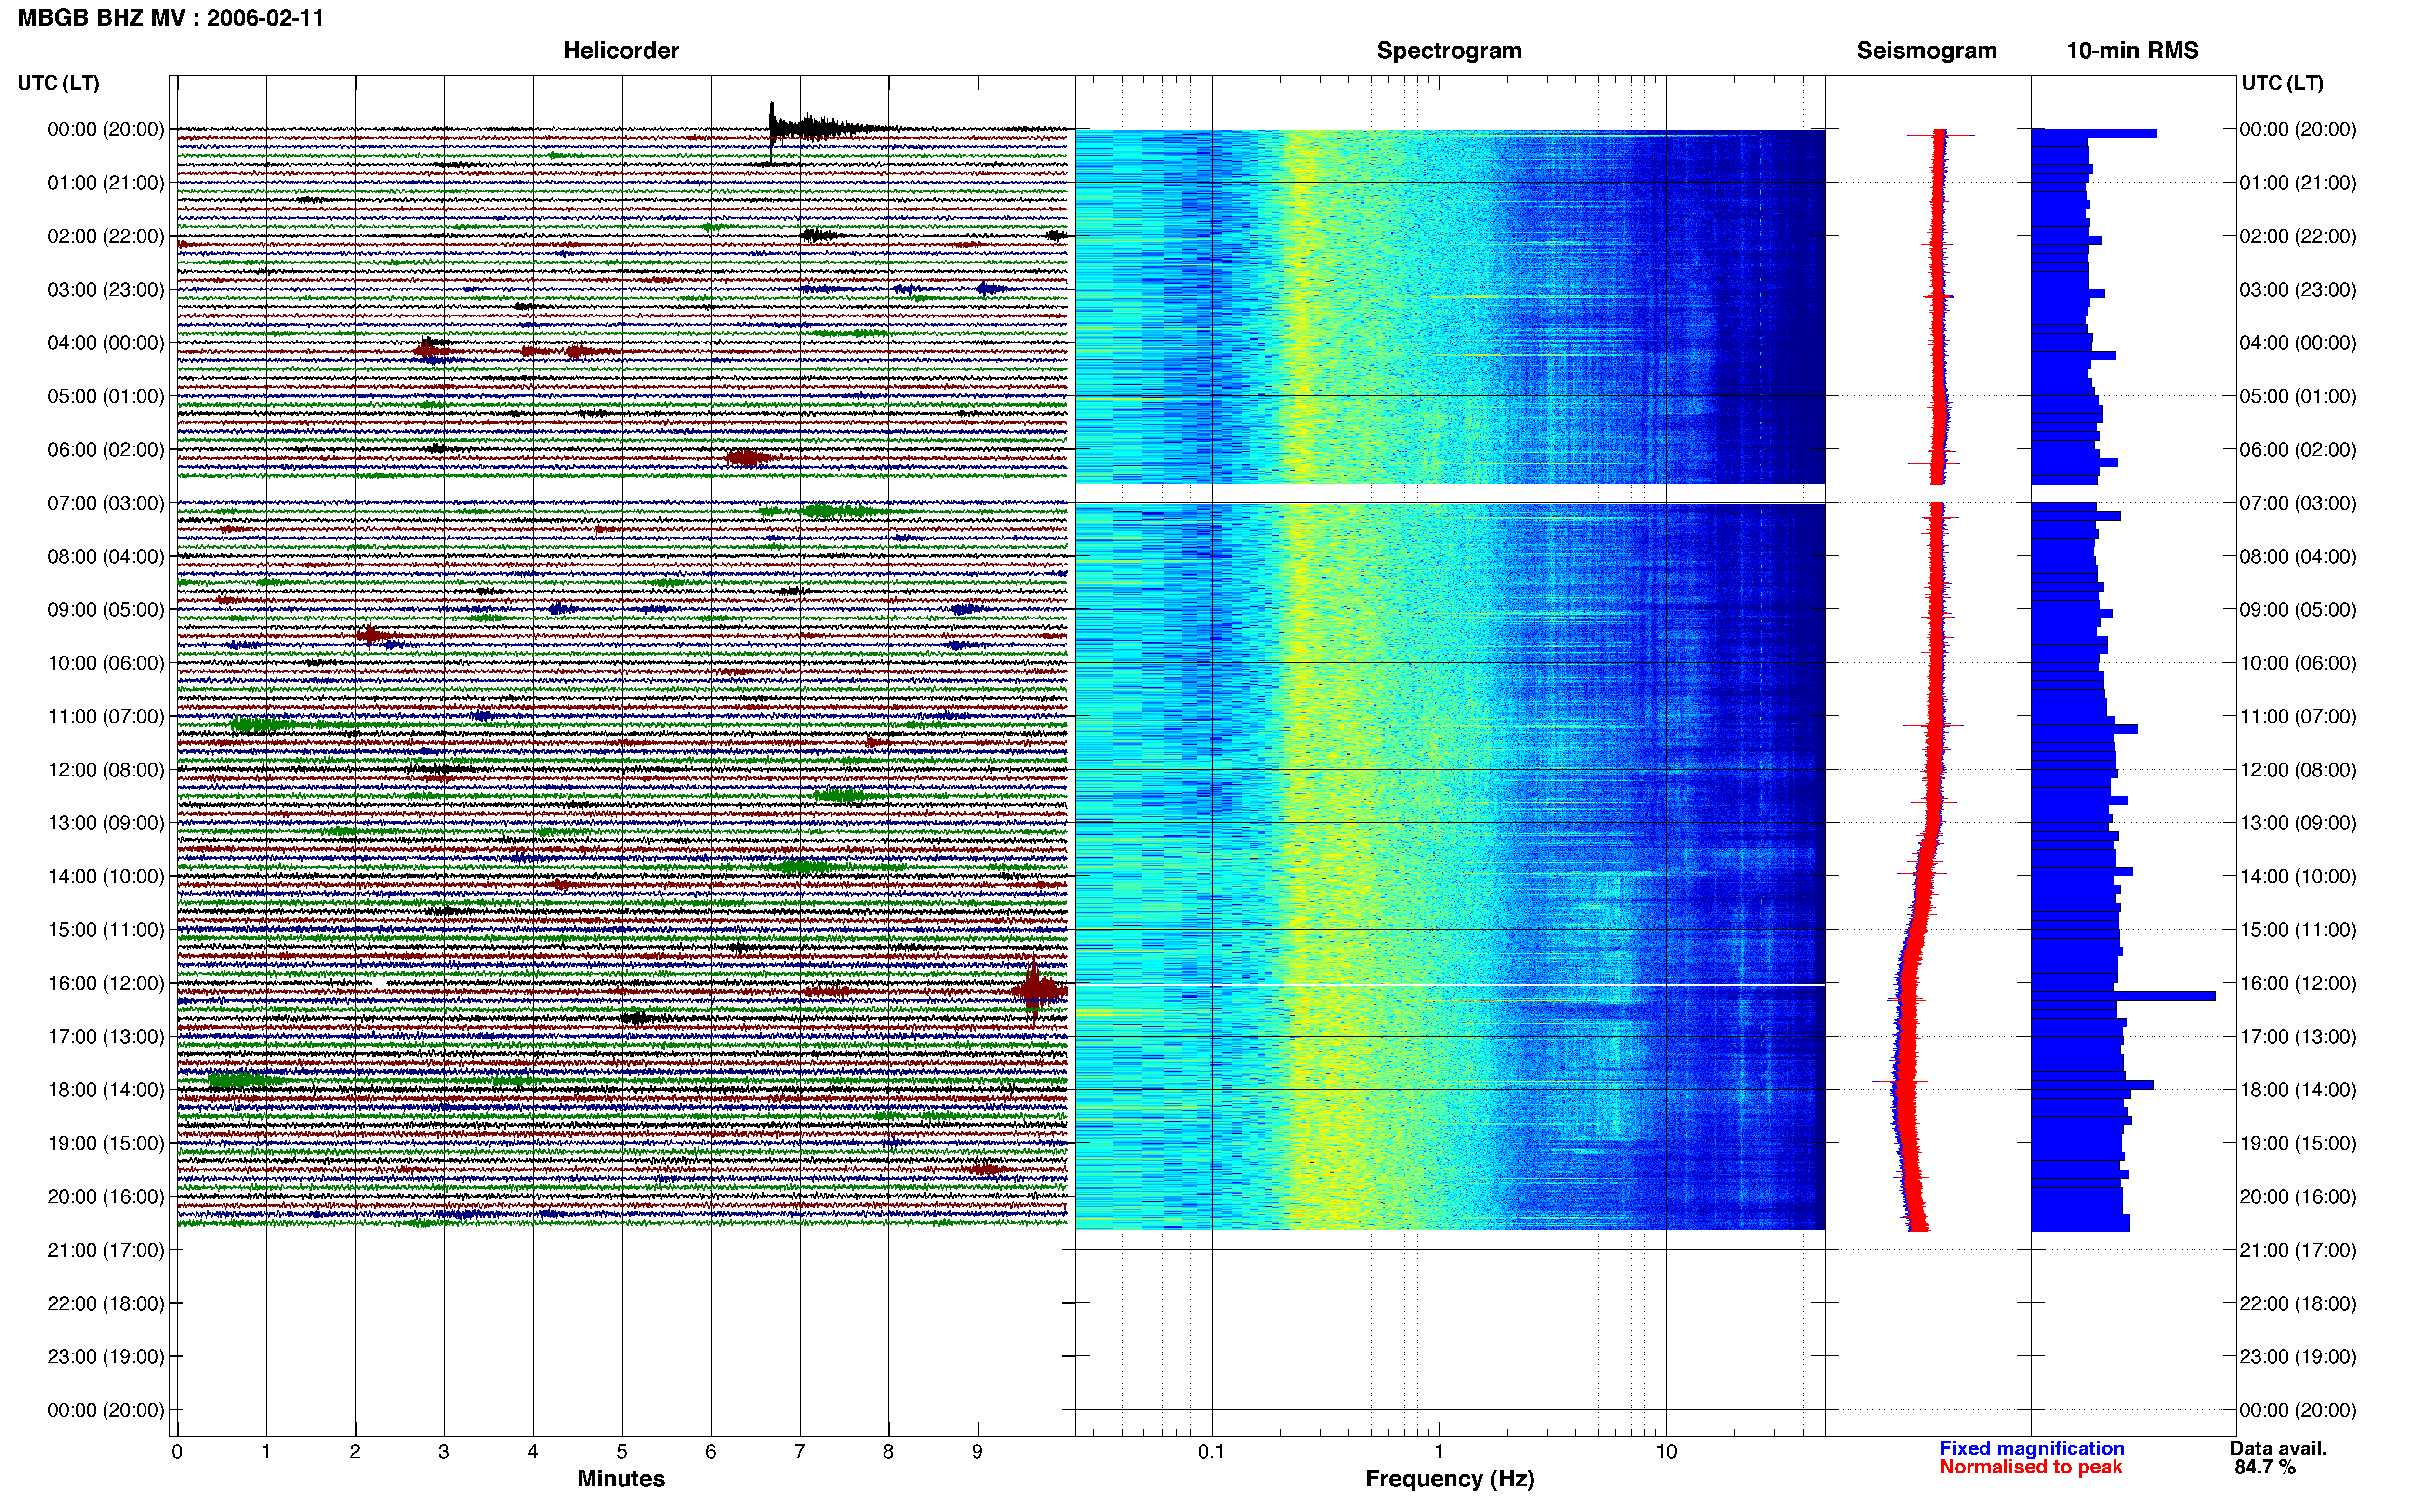The image size is (2418, 1512).
Task: Click the 'Data avail.' label
Action: tap(2278, 1448)
